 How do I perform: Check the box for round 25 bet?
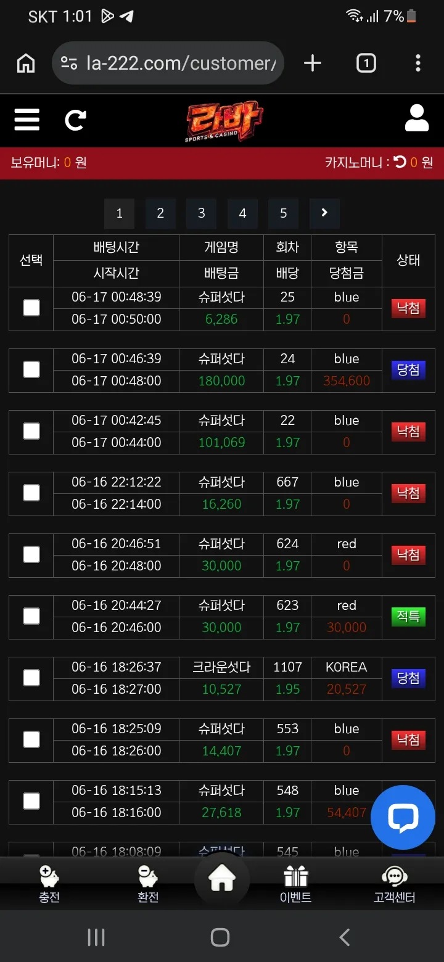(x=31, y=308)
